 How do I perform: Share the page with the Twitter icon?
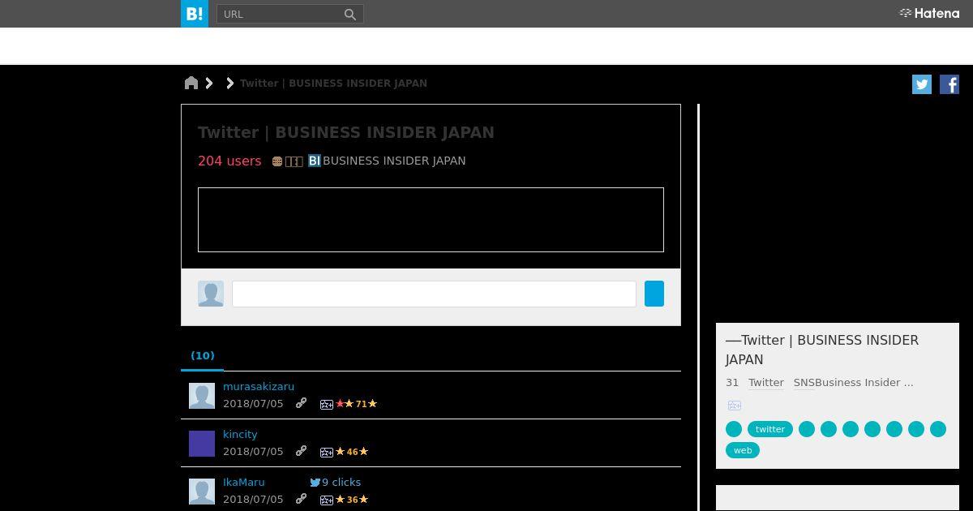[x=922, y=84]
